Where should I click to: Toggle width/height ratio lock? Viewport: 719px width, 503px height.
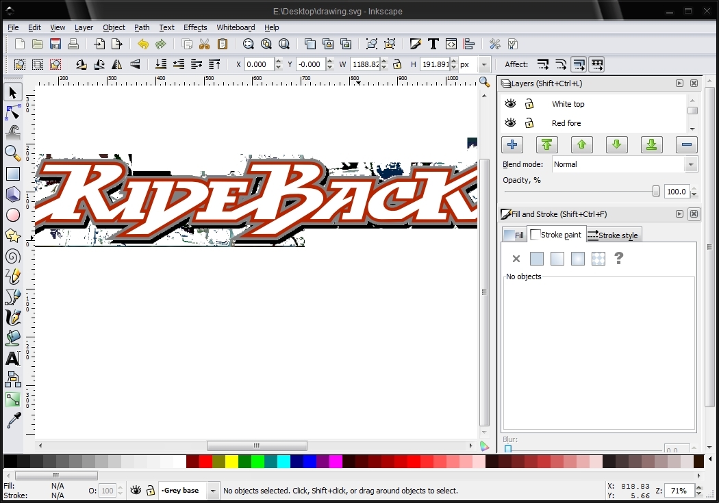(x=396, y=64)
